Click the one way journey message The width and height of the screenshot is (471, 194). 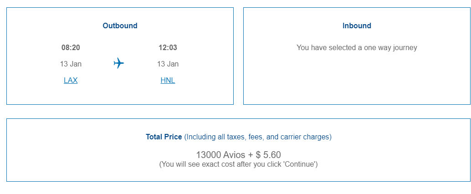click(357, 47)
